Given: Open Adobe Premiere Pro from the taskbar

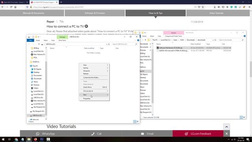Looking at the screenshot, I should (x=42, y=139).
